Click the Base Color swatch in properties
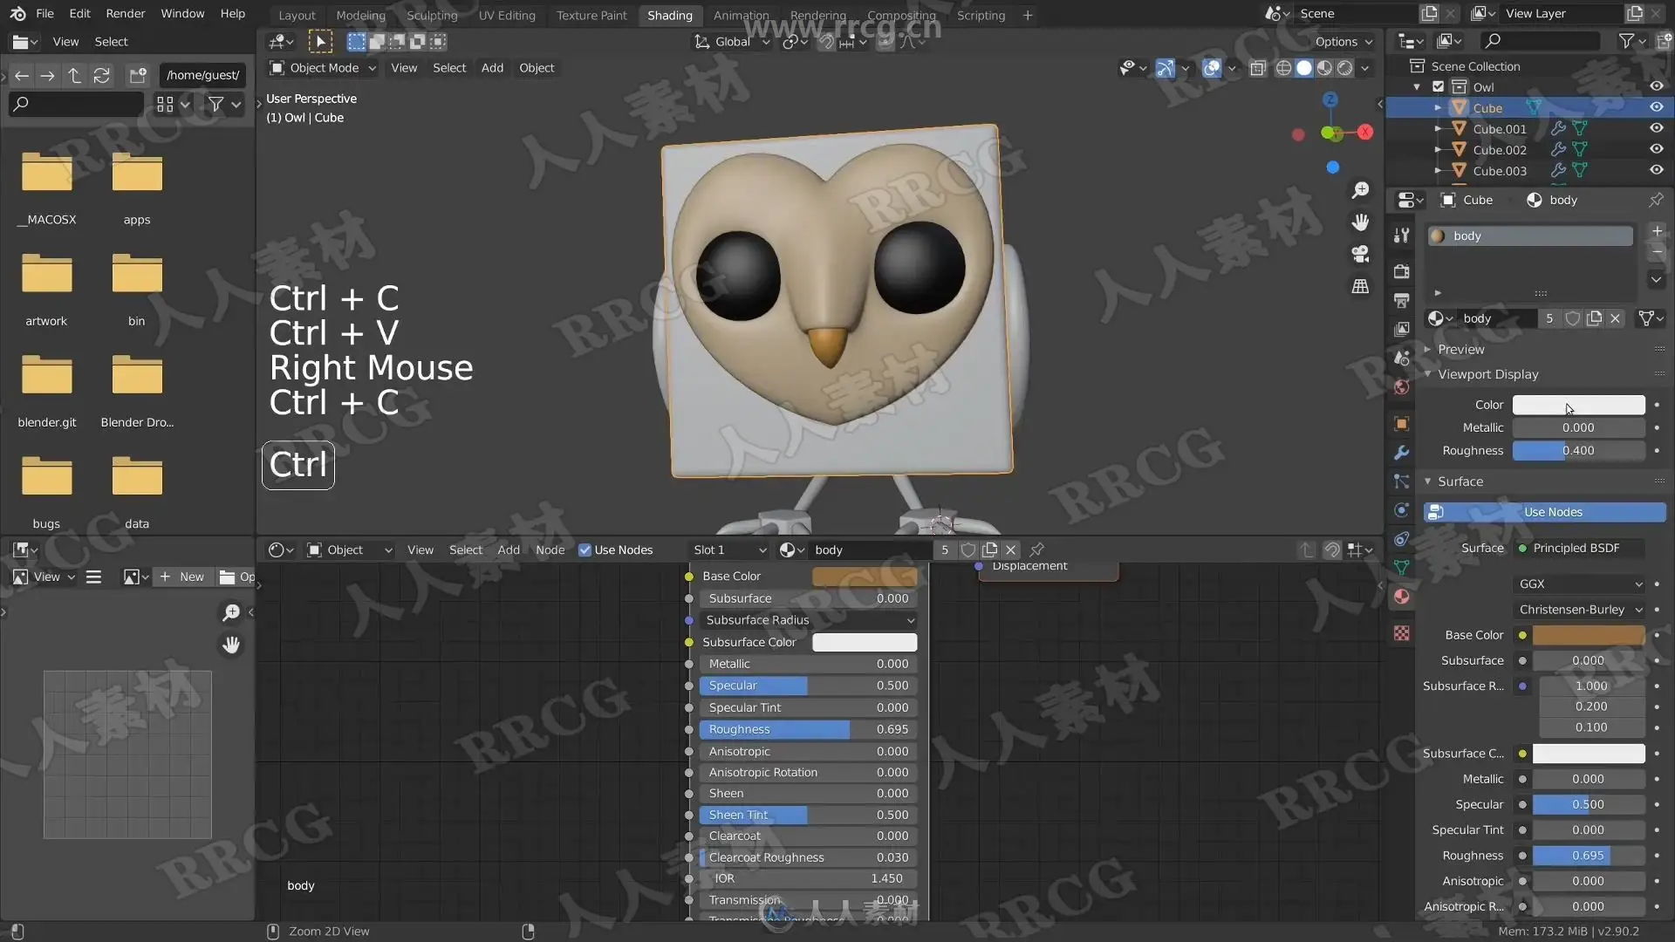 tap(1588, 635)
